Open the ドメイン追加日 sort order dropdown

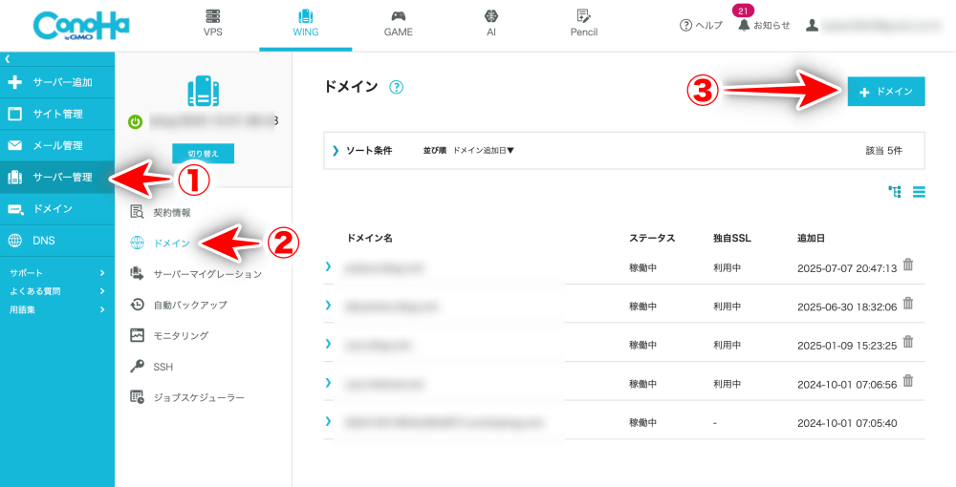click(483, 151)
